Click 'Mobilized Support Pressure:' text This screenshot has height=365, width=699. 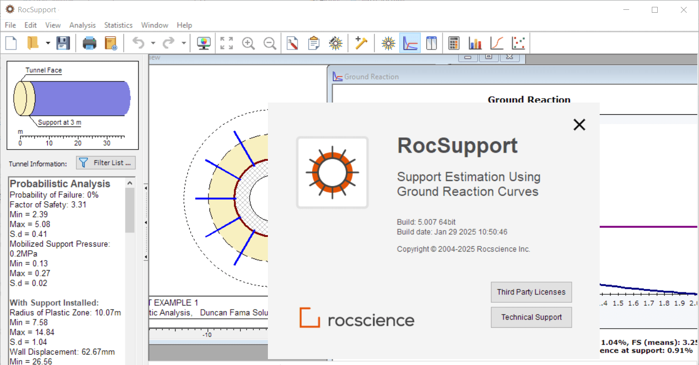pyautogui.click(x=60, y=244)
